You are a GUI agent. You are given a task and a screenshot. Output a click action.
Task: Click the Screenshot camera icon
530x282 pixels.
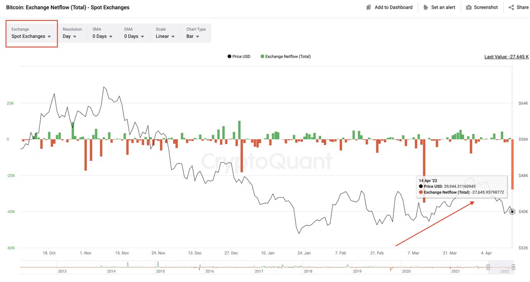(469, 7)
